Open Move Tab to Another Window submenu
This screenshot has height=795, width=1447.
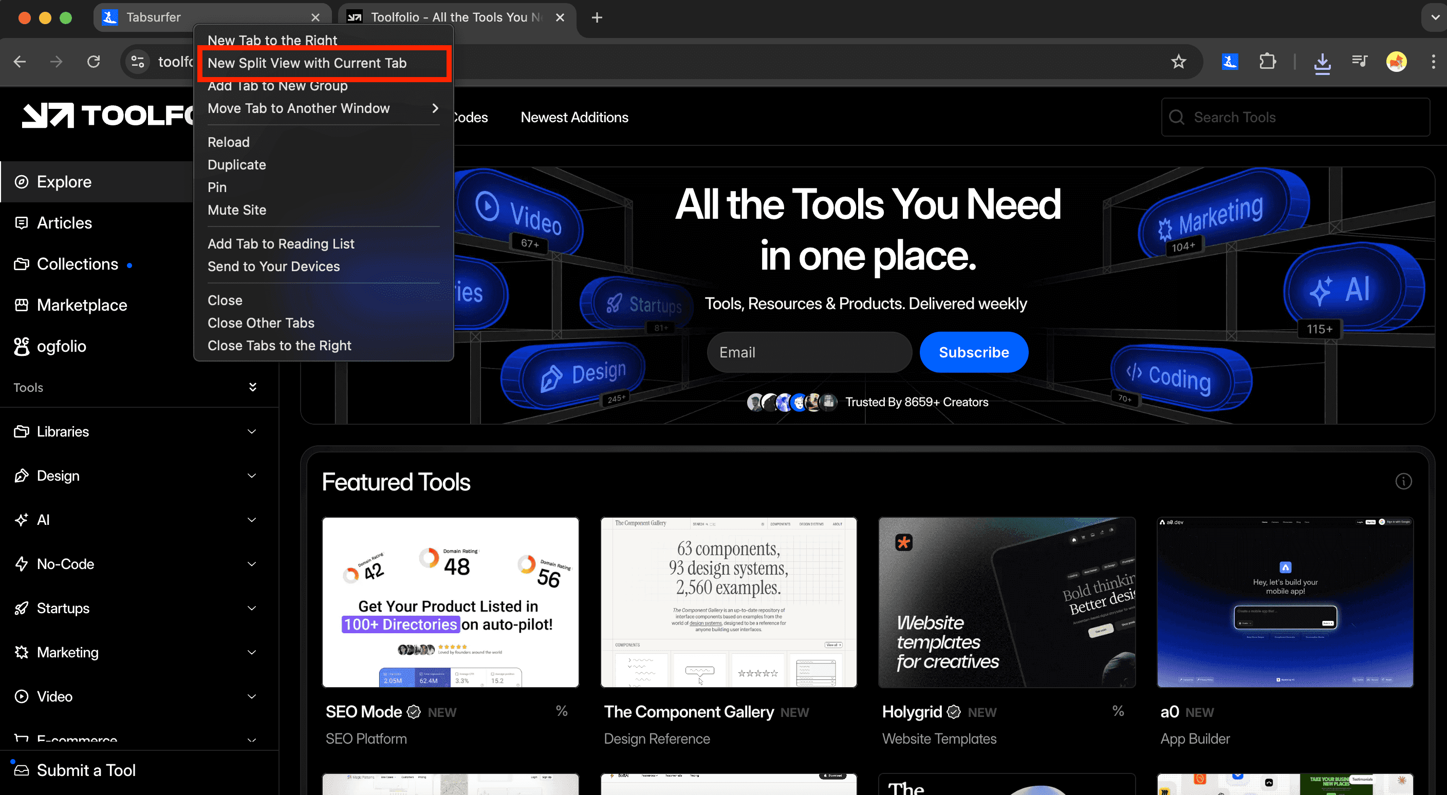tap(324, 108)
